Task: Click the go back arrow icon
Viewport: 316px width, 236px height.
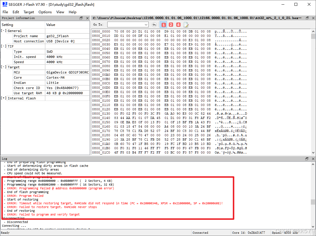Action: click(154, 24)
